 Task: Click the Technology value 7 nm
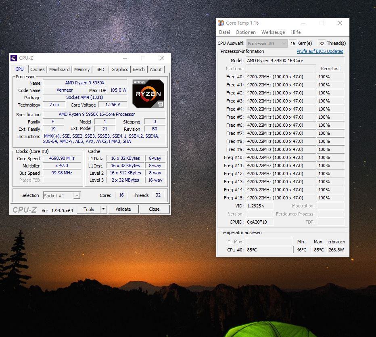[54, 105]
